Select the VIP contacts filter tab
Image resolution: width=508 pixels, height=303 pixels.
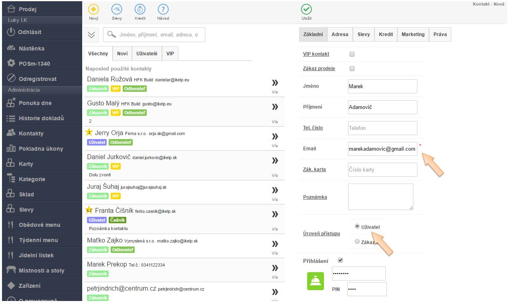pos(170,53)
